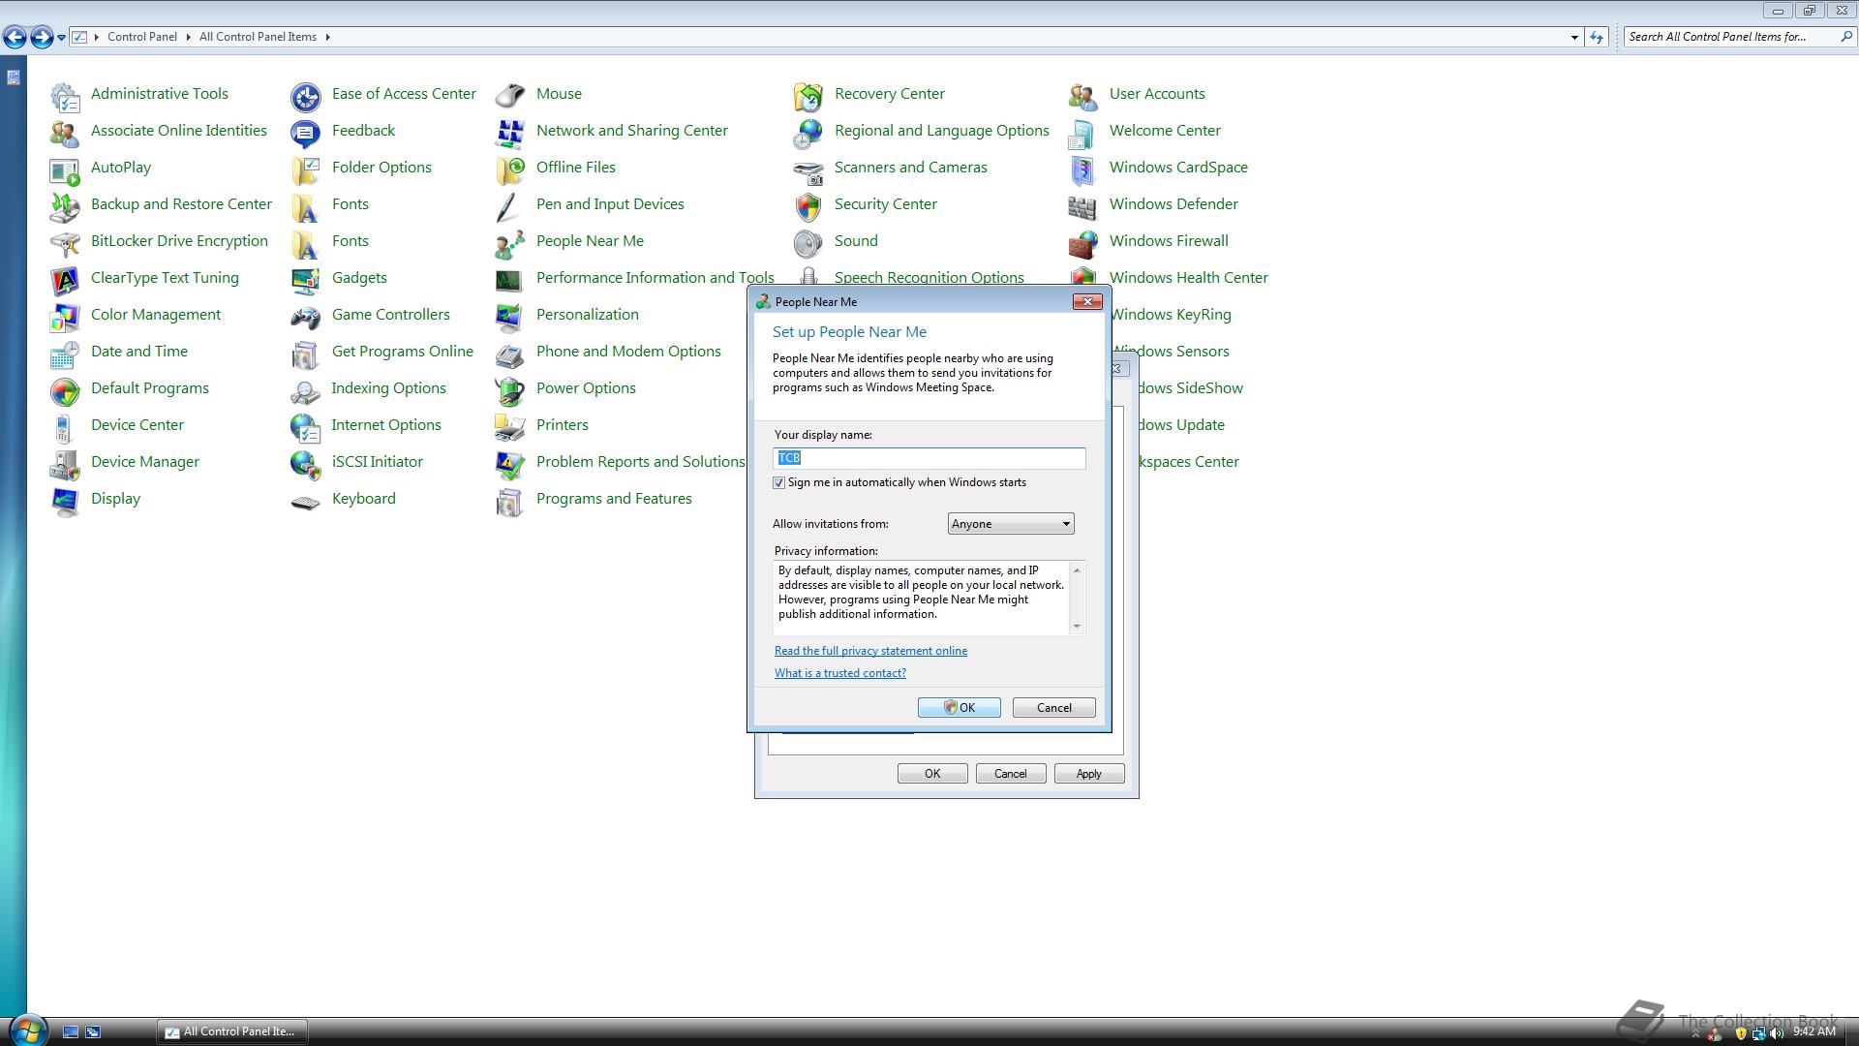
Task: Click the Color Management icon
Action: pos(65,317)
